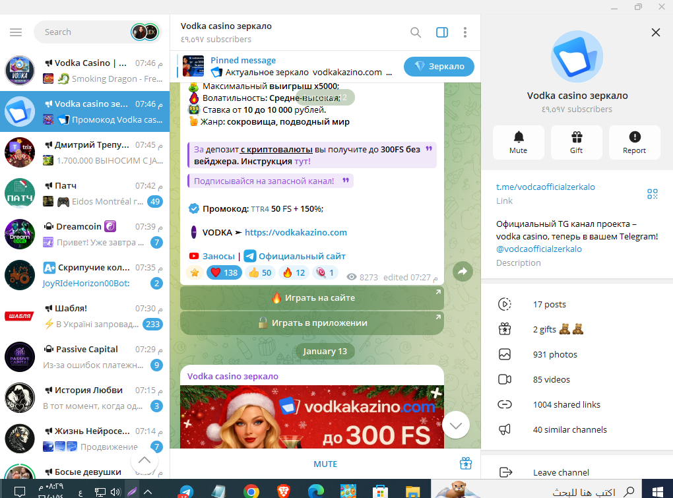Image resolution: width=673 pixels, height=498 pixels.
Task: Click the star paid reaction
Action: 195,272
